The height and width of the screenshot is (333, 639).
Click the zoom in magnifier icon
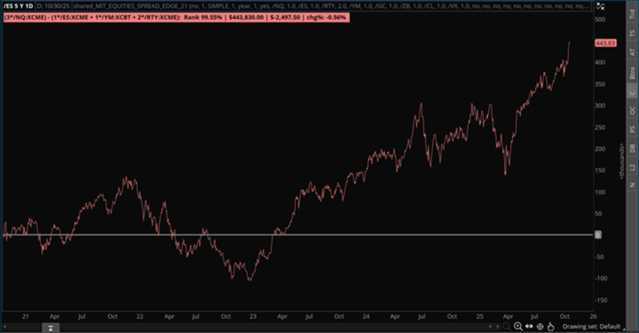518,326
